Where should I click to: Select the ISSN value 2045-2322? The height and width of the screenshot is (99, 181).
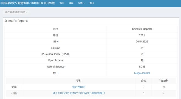[142, 42]
